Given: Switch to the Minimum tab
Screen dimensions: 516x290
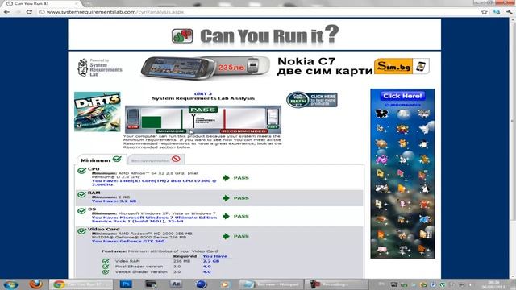Looking at the screenshot, I should click(101, 159).
